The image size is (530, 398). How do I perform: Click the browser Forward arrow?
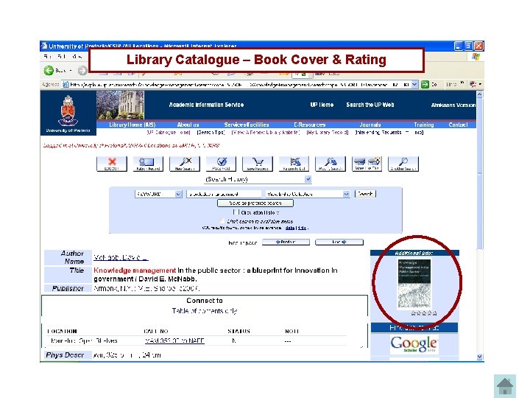coord(82,71)
